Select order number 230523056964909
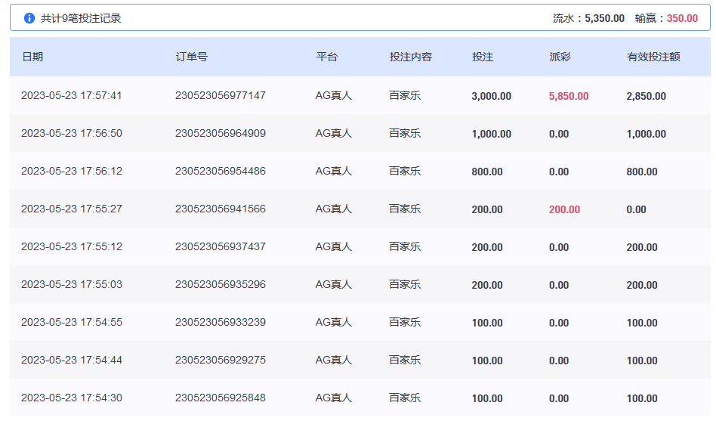The width and height of the screenshot is (716, 424). coord(221,134)
